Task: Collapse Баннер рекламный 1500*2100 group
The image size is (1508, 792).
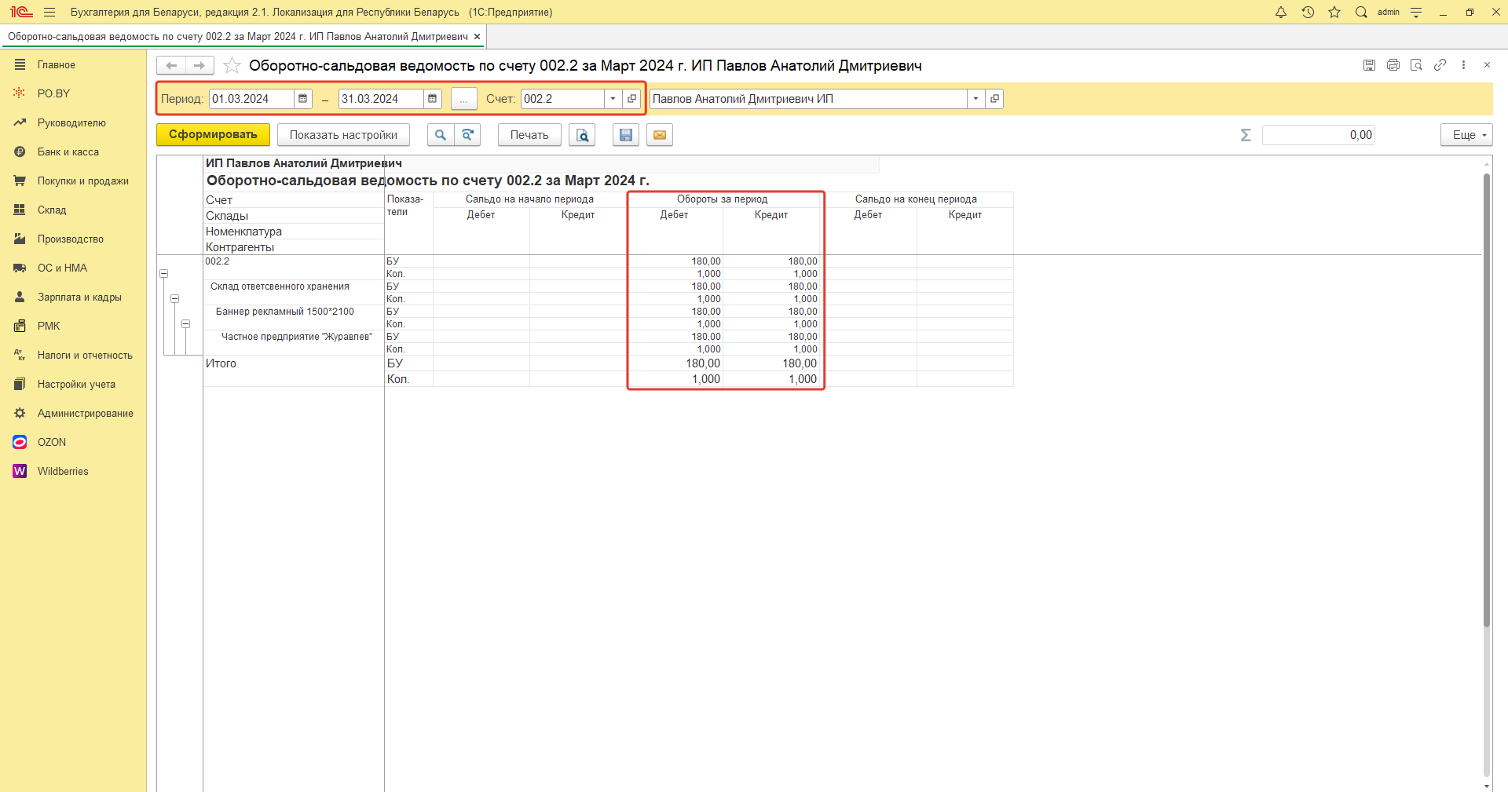Action: click(186, 324)
